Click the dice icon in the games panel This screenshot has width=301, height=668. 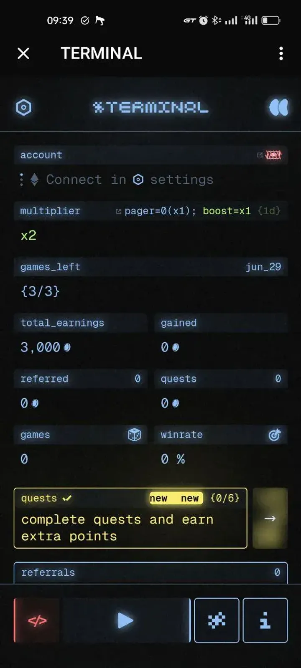click(134, 435)
